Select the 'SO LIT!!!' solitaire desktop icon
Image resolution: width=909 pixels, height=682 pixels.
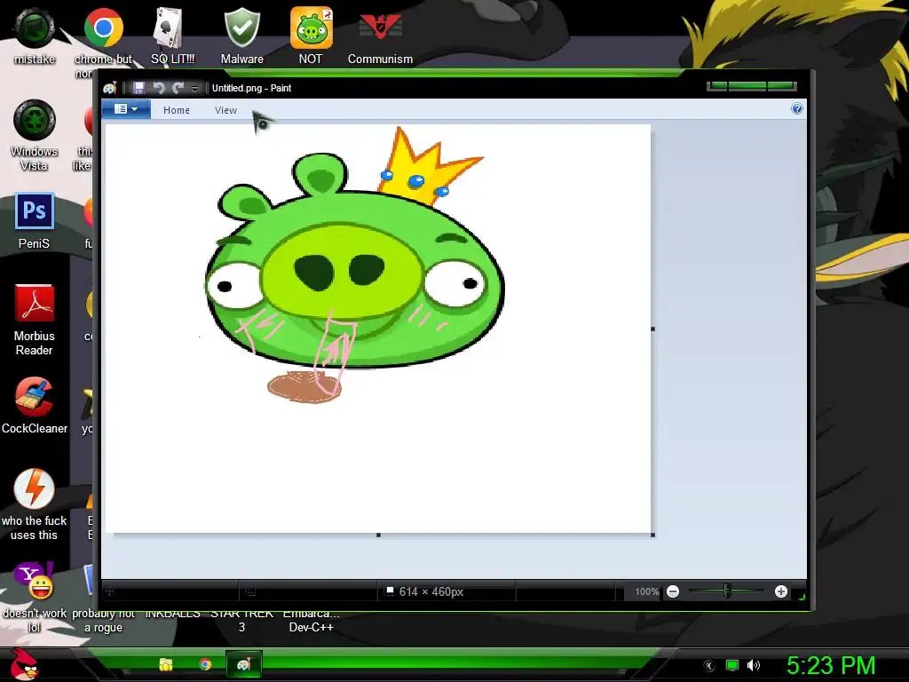172,36
